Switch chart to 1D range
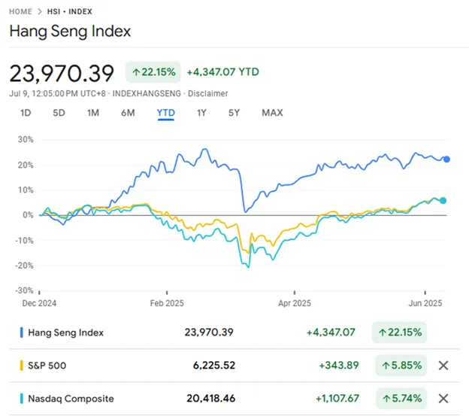 (x=26, y=113)
